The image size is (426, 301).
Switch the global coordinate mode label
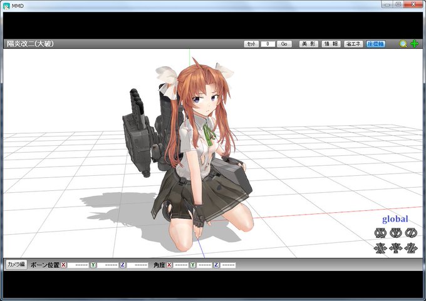click(x=395, y=219)
